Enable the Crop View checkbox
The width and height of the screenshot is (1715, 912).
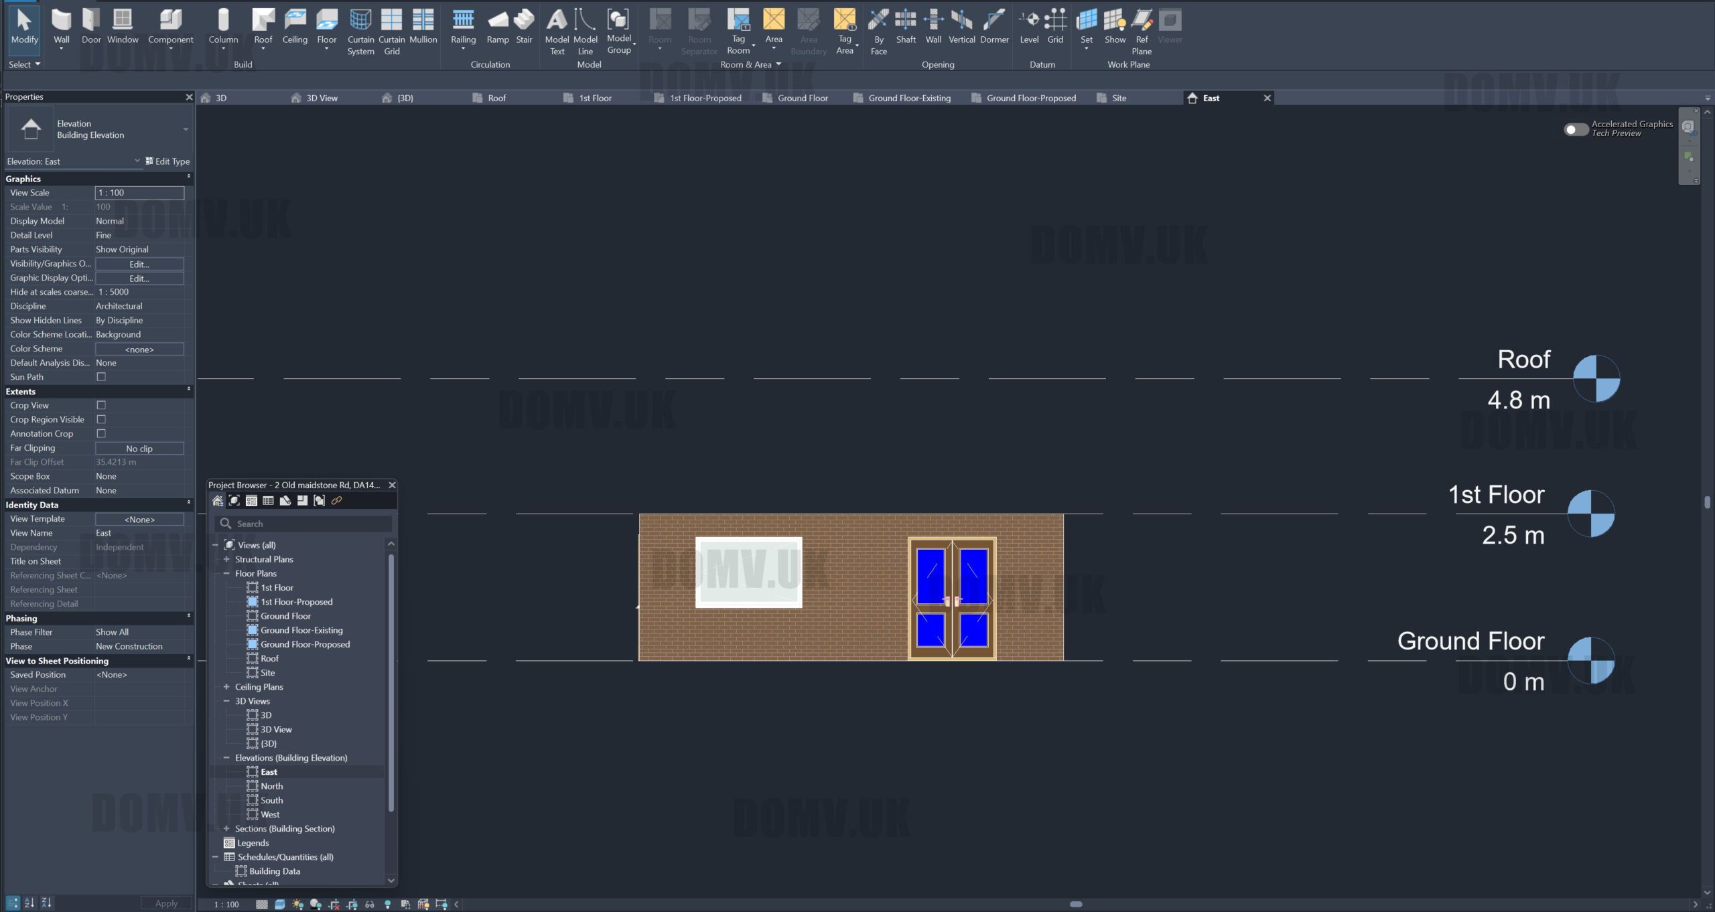(101, 405)
